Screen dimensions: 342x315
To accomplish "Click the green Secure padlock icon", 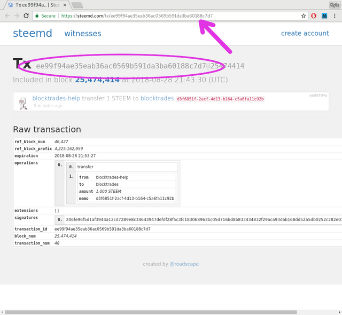I will click(x=37, y=15).
